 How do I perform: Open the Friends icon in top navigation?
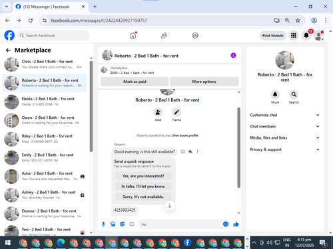click(164, 35)
